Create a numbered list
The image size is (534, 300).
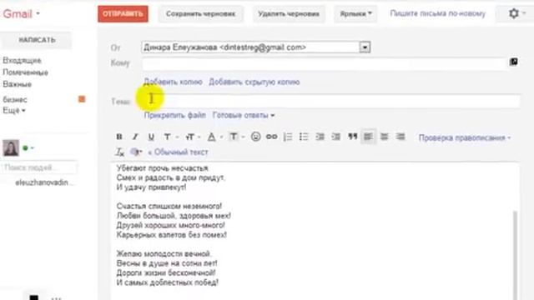pos(288,137)
